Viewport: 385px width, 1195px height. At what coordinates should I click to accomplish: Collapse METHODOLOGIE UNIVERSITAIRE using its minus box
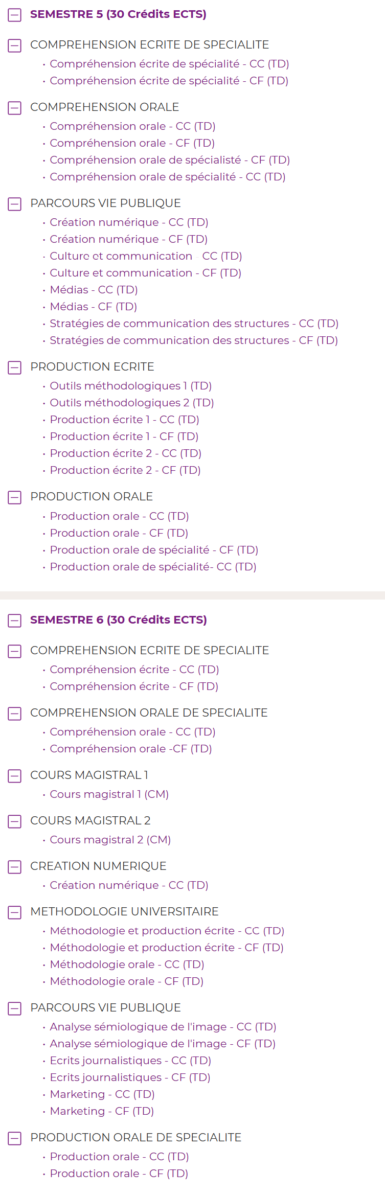coord(15,912)
